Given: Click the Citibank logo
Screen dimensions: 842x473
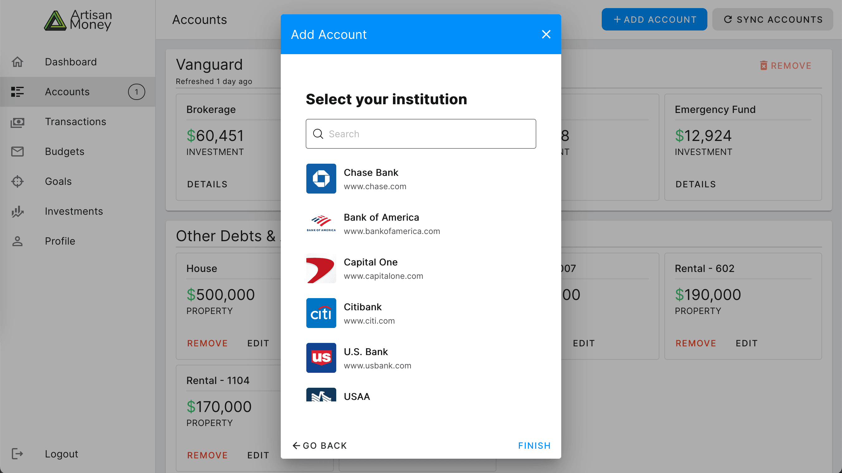Looking at the screenshot, I should click(x=321, y=313).
